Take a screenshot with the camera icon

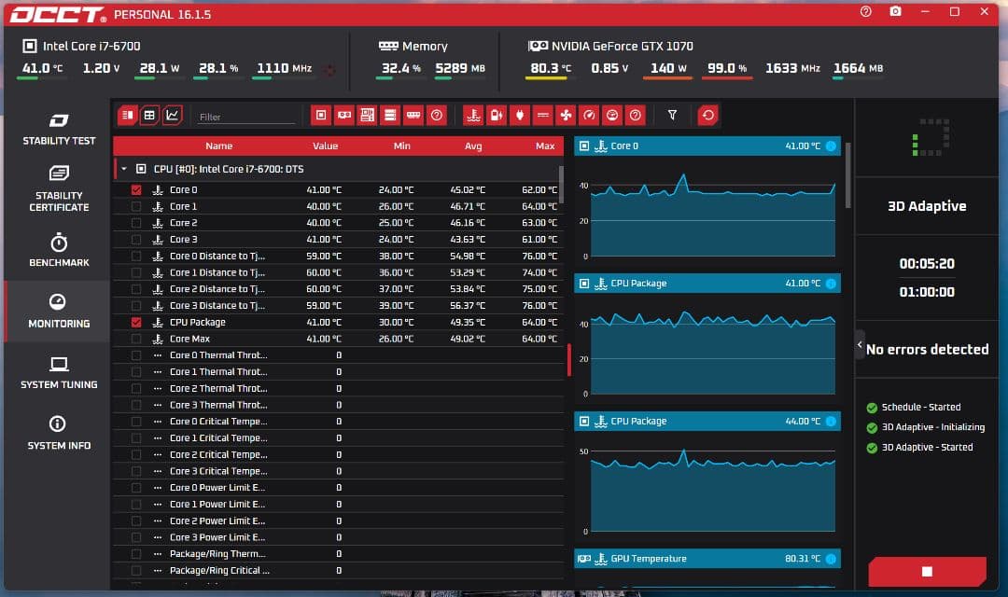[x=895, y=11]
